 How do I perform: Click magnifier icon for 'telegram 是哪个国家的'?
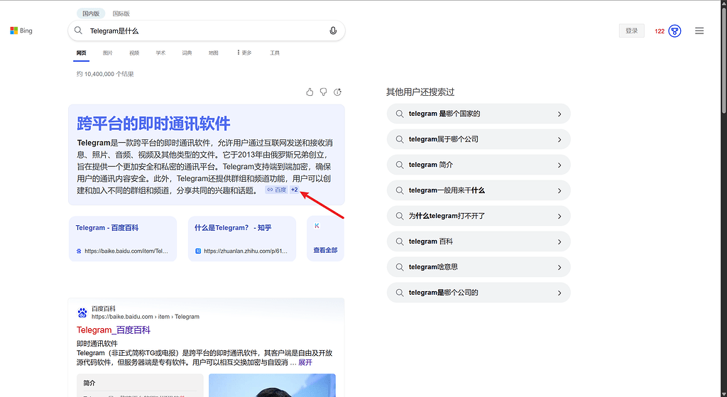click(399, 114)
